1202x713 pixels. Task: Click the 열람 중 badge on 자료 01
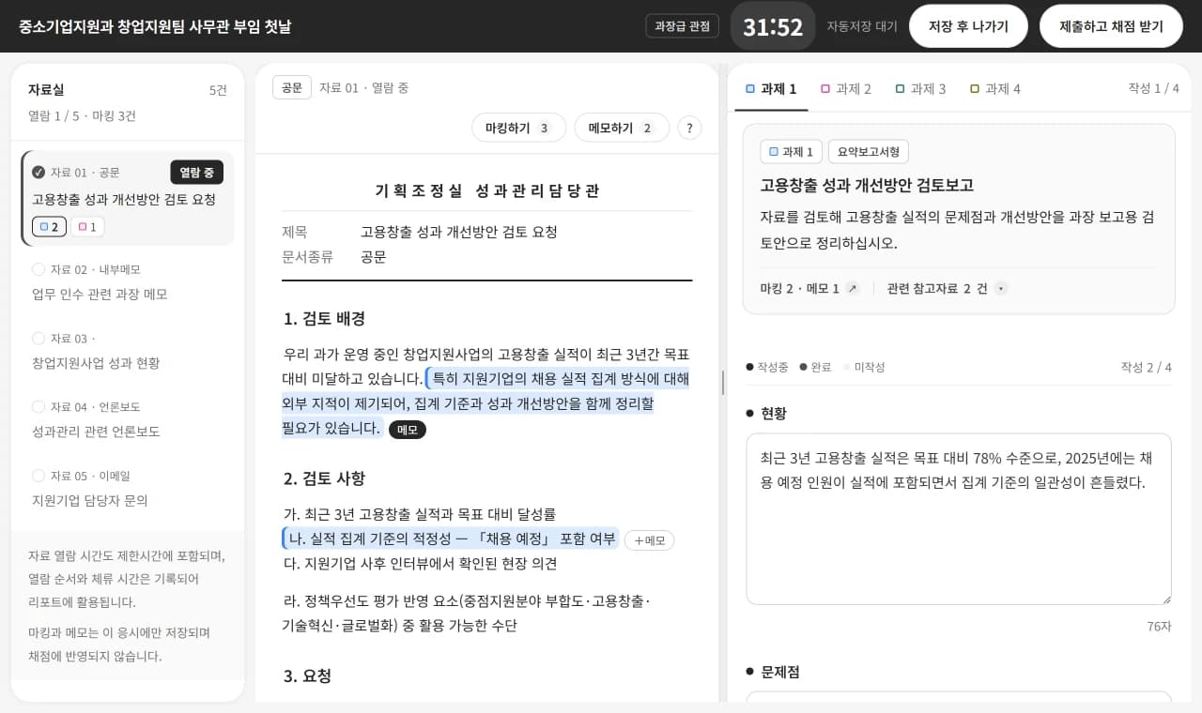pyautogui.click(x=196, y=172)
